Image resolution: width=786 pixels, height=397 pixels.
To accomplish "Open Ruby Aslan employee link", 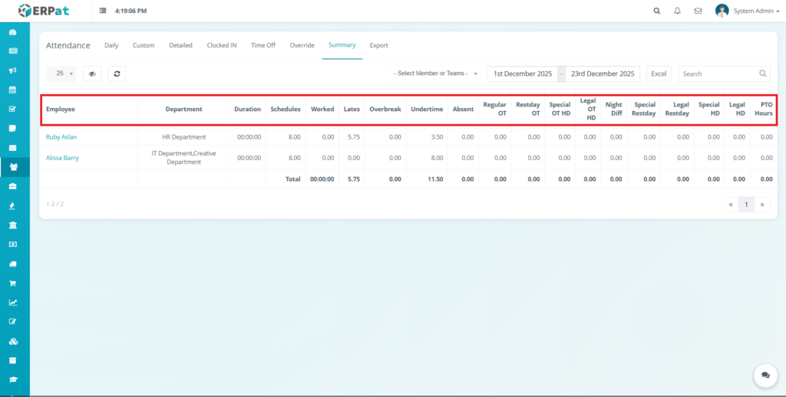I will point(61,137).
